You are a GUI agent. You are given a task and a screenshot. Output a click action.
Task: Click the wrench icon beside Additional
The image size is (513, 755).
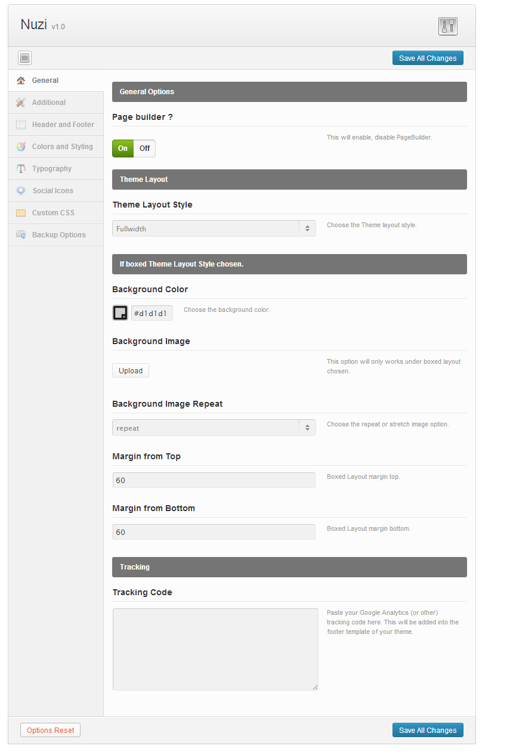coord(21,102)
